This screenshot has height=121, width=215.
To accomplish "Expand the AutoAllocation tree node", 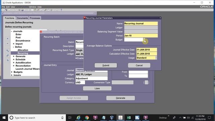I will point(13,63).
